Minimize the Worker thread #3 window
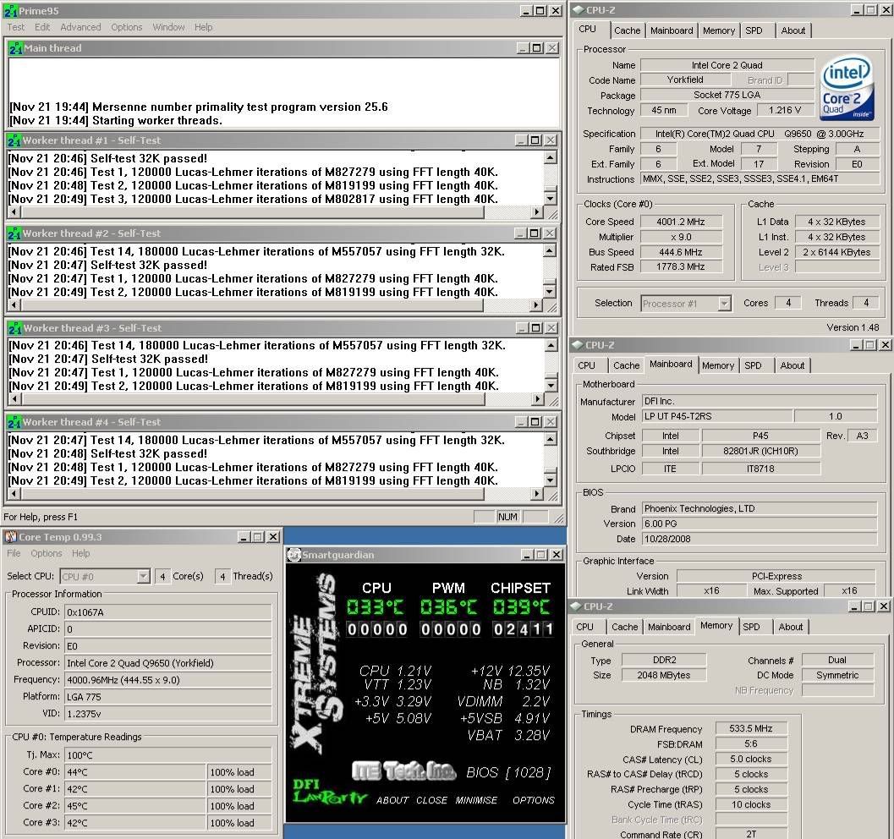Viewport: 894px width, 839px height. pos(522,328)
